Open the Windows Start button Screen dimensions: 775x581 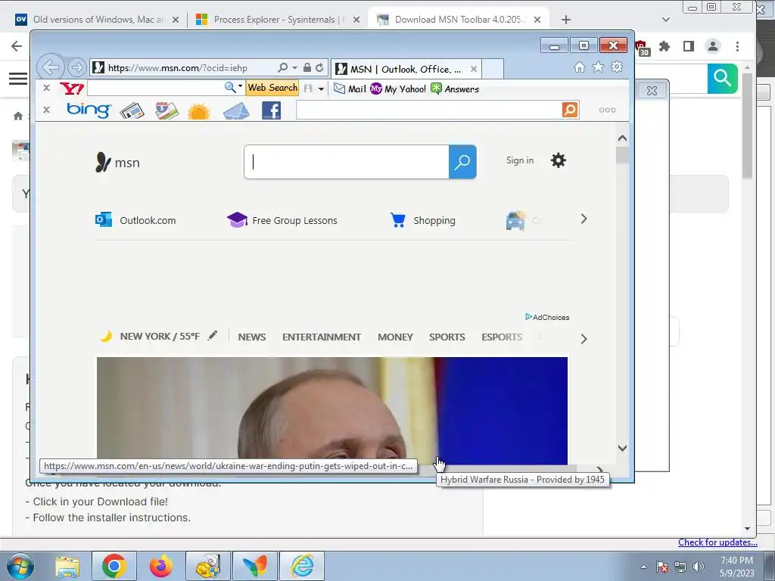[x=20, y=566]
